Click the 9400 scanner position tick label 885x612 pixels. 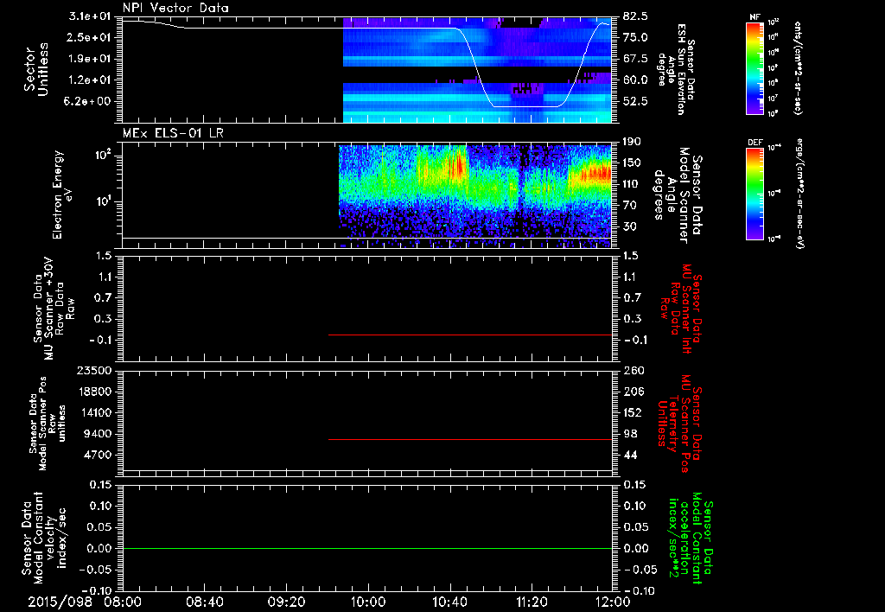click(x=99, y=434)
